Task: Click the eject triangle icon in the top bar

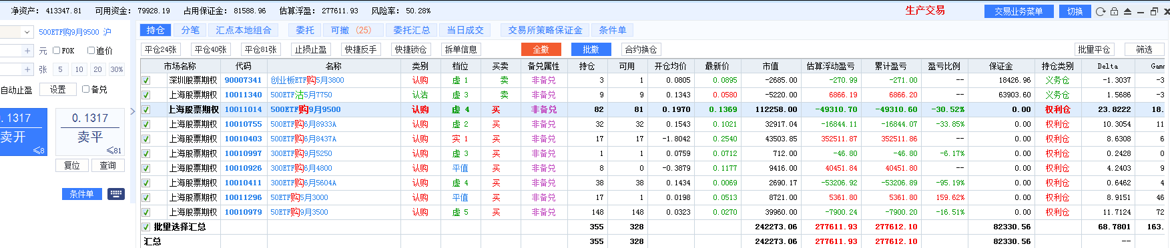Action: click(x=1127, y=11)
